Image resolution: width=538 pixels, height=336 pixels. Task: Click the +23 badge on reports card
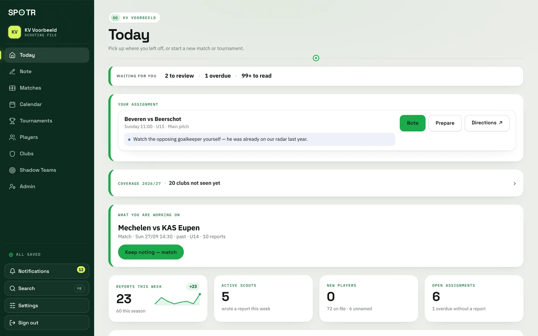193,286
